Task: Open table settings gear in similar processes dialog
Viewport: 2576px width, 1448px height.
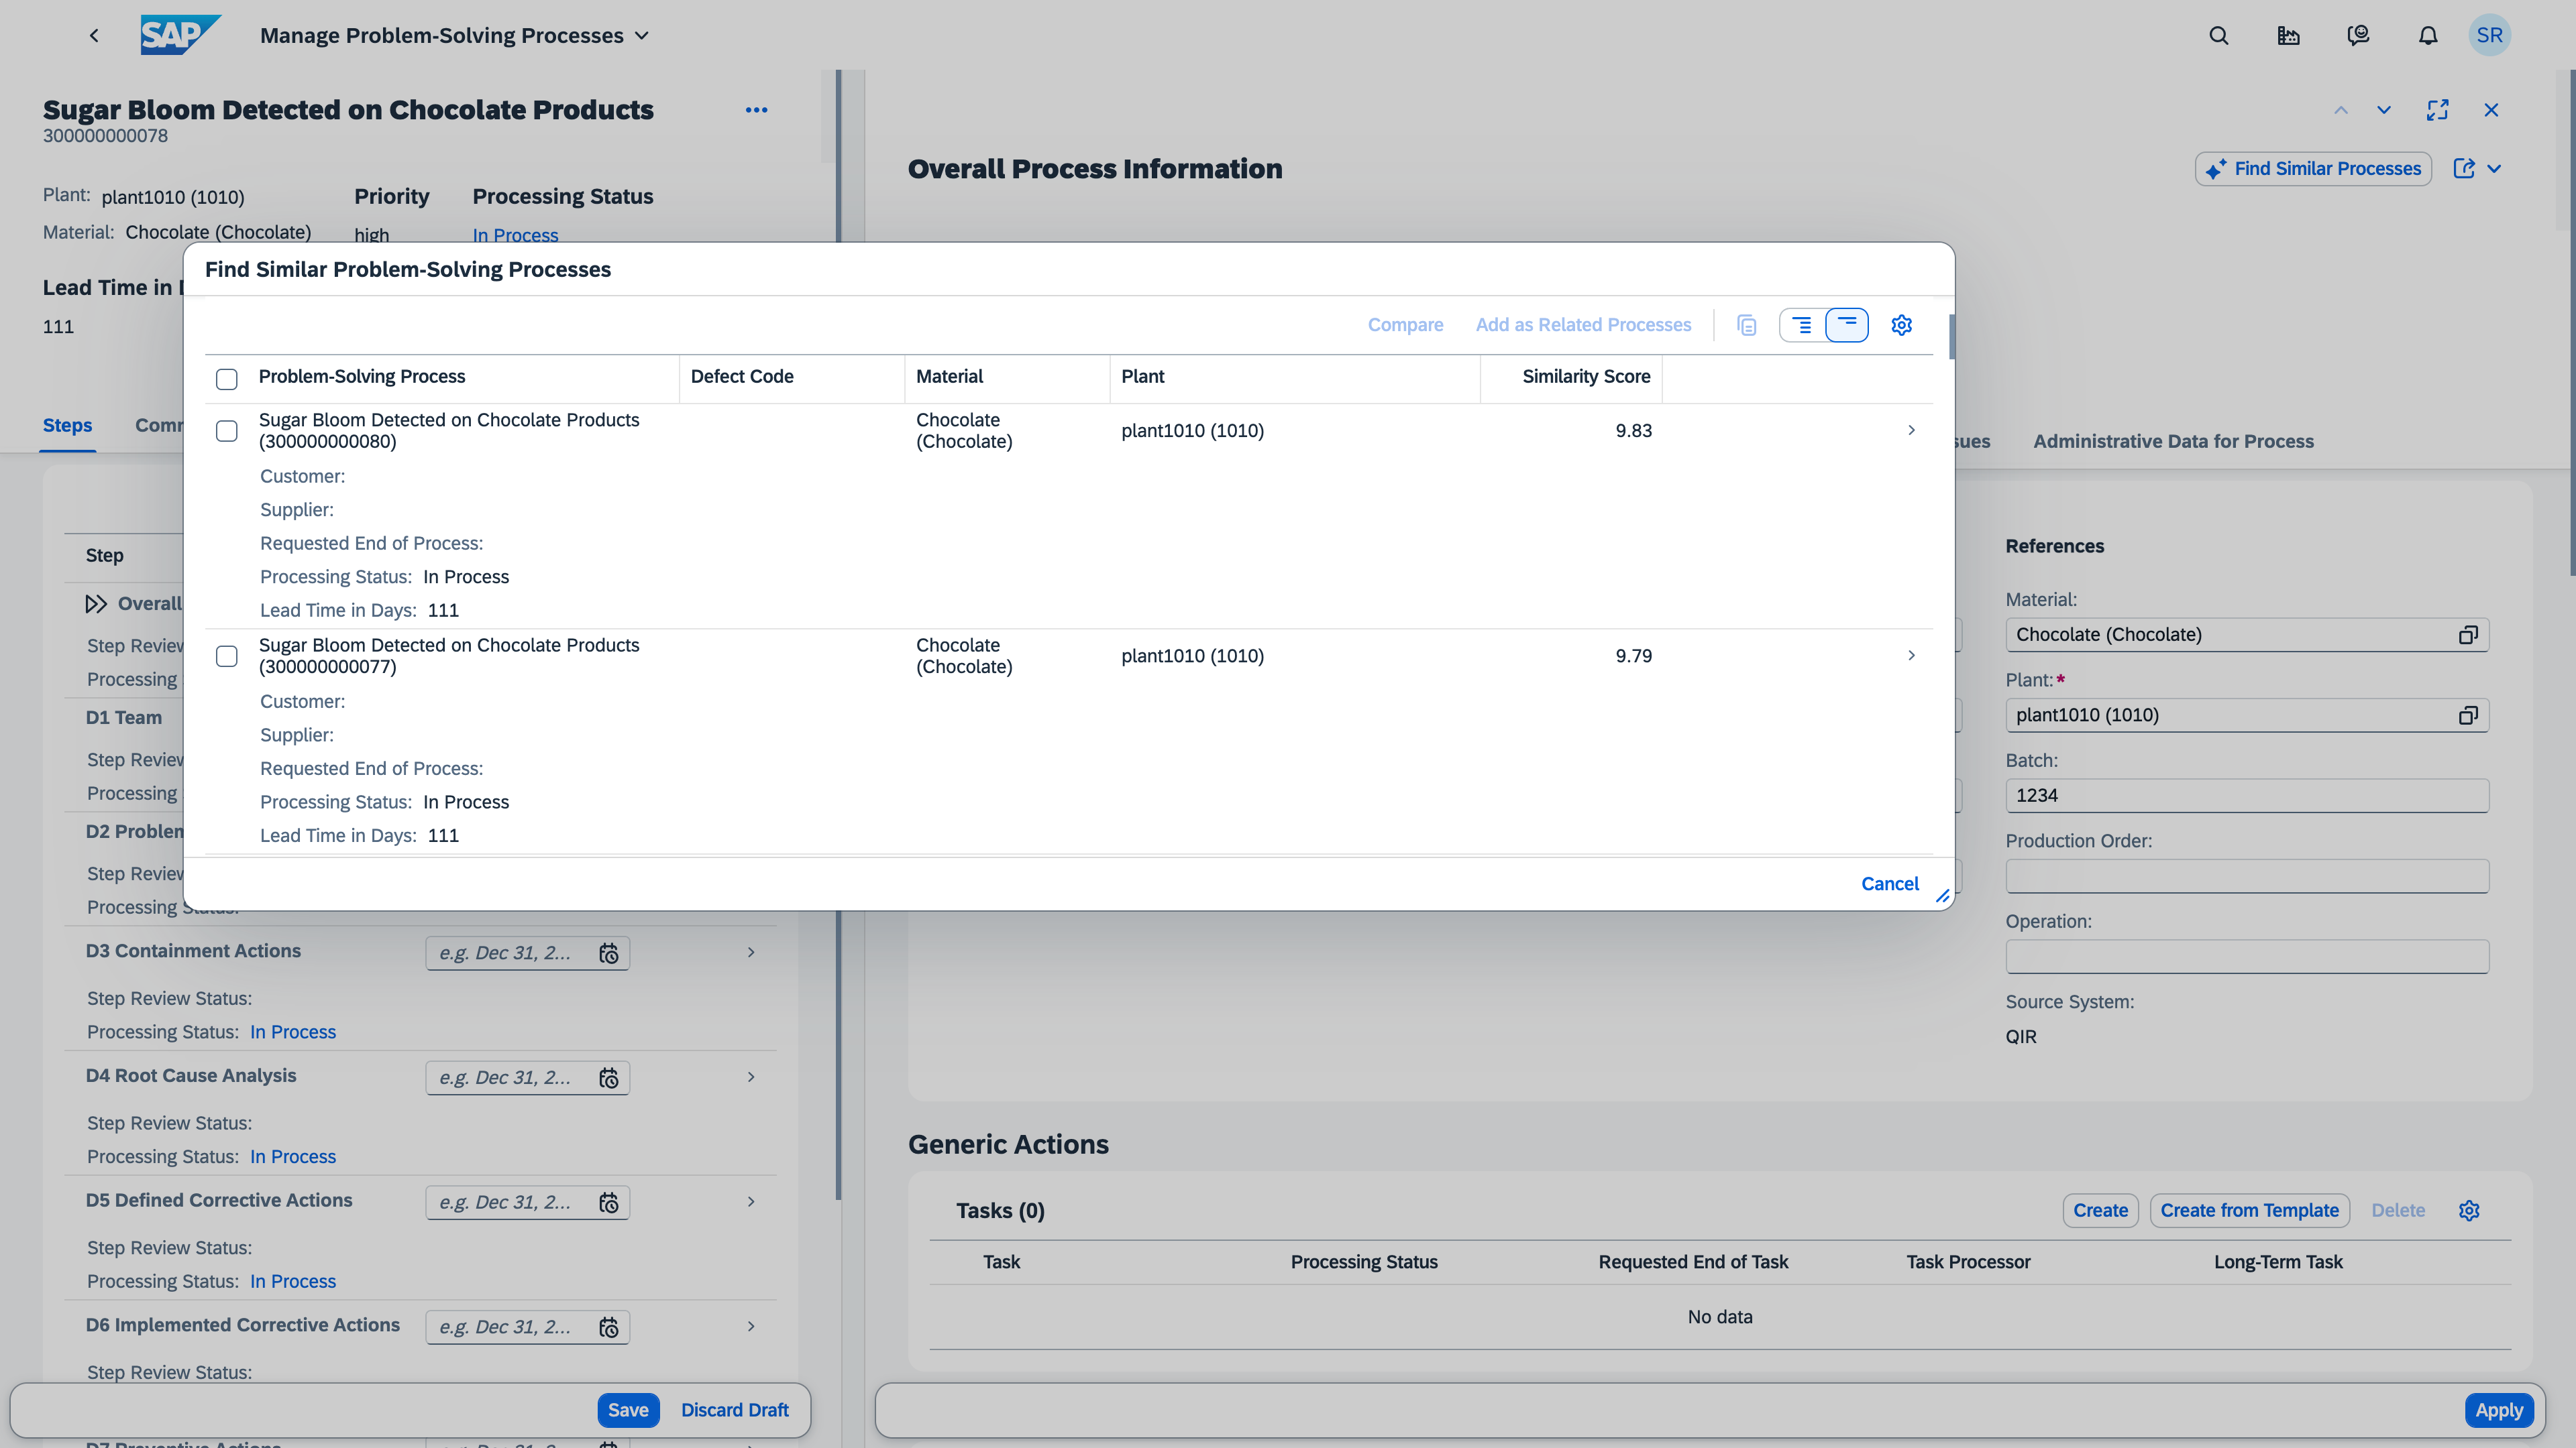Action: [1901, 324]
